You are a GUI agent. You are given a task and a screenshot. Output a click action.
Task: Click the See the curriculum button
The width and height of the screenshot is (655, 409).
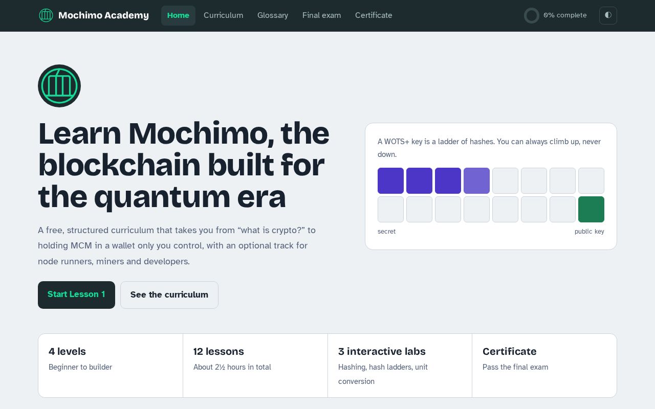tap(169, 295)
